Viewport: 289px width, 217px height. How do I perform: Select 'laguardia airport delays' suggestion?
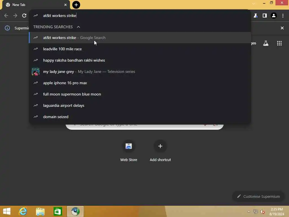tap(140, 106)
